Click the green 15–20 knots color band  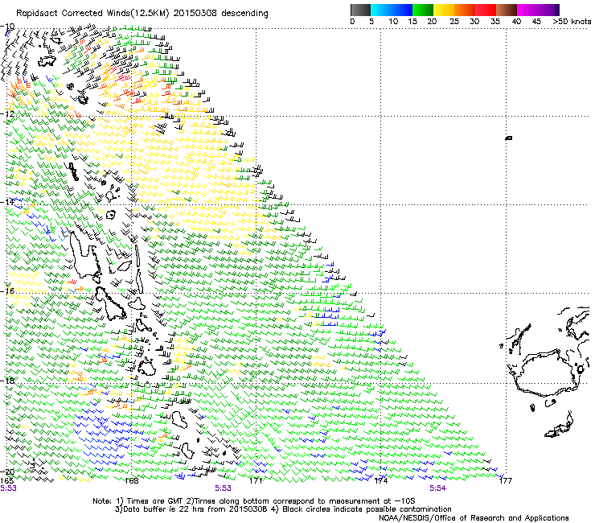[x=423, y=10]
